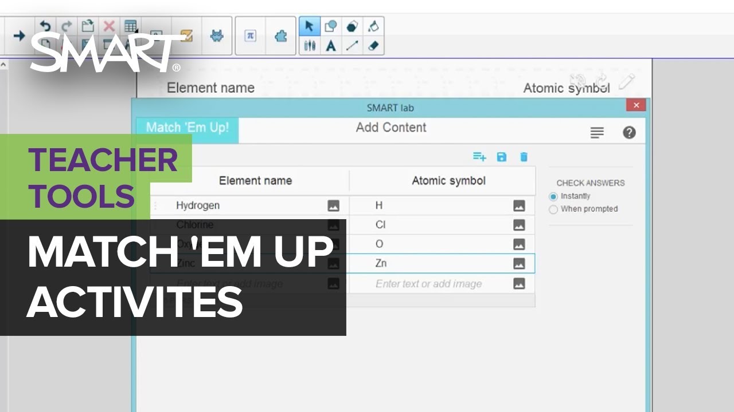734x412 pixels.
Task: Choose the Shapes tool
Action: [x=331, y=26]
